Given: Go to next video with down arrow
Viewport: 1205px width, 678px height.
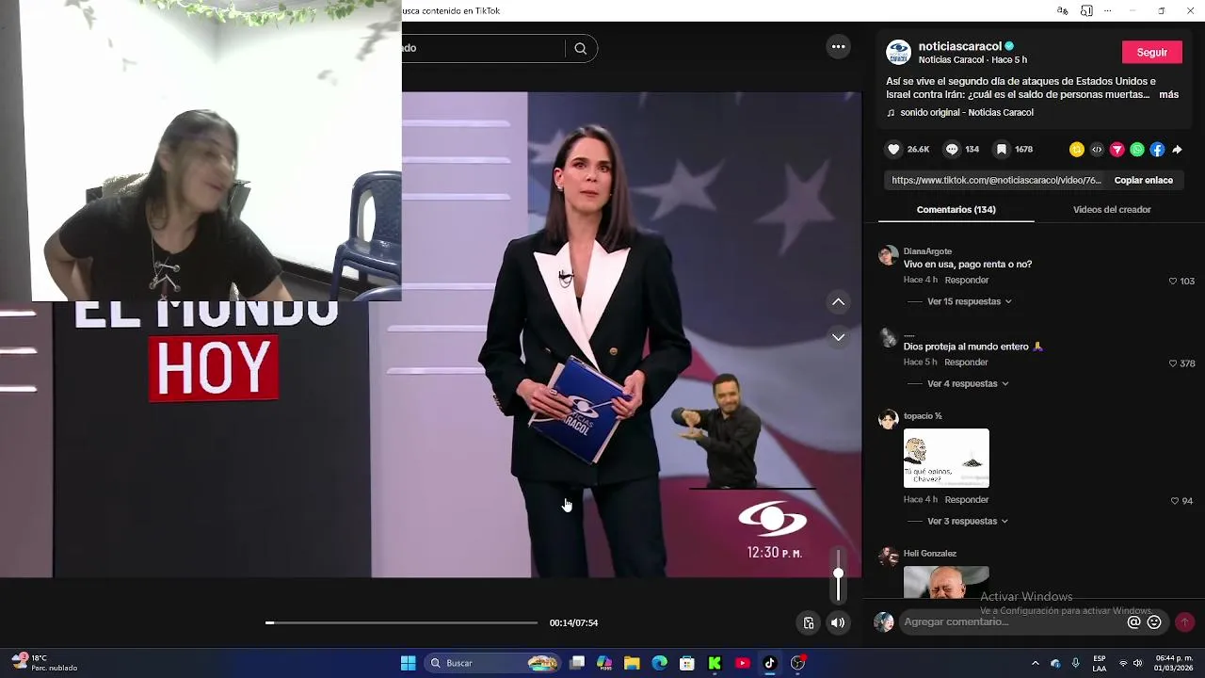Looking at the screenshot, I should [838, 336].
